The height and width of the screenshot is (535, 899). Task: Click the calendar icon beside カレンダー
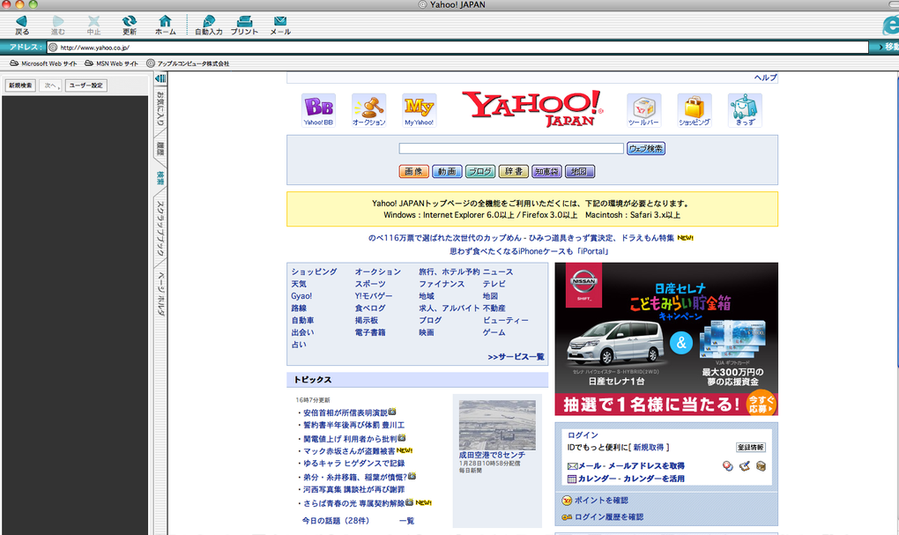coord(572,479)
